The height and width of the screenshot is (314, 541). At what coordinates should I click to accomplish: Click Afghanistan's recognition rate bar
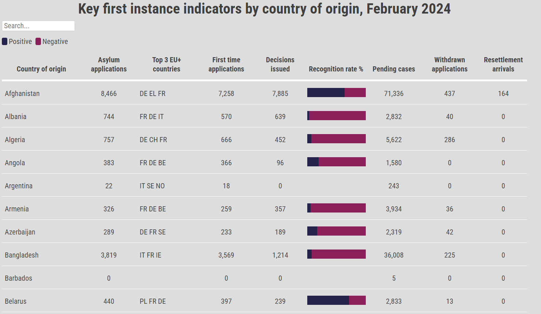pos(336,93)
